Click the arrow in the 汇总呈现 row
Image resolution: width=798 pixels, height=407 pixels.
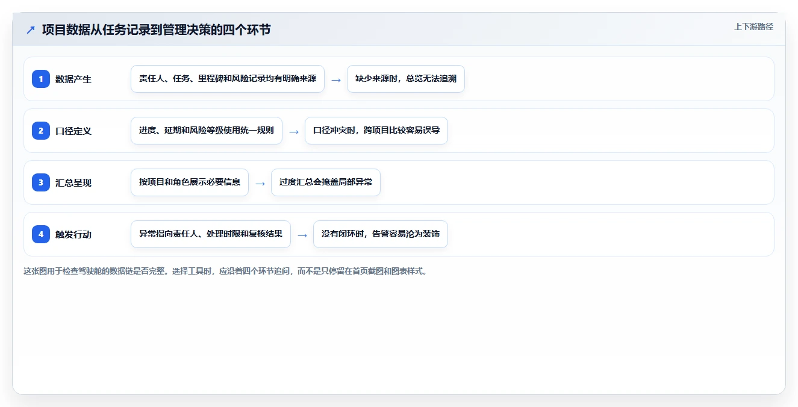pyautogui.click(x=260, y=183)
